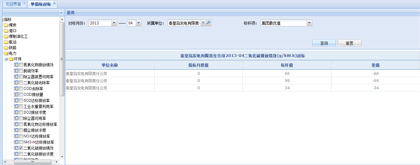Switch to the 欢迎界面 tab

tap(13, 4)
